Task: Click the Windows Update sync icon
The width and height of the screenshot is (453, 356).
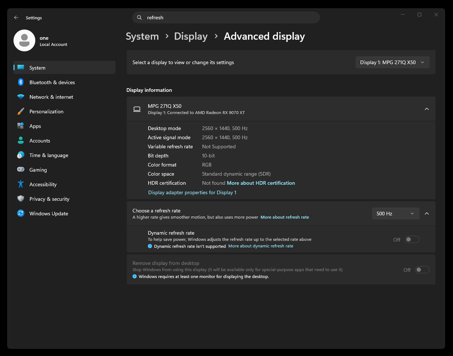Action: (x=21, y=214)
